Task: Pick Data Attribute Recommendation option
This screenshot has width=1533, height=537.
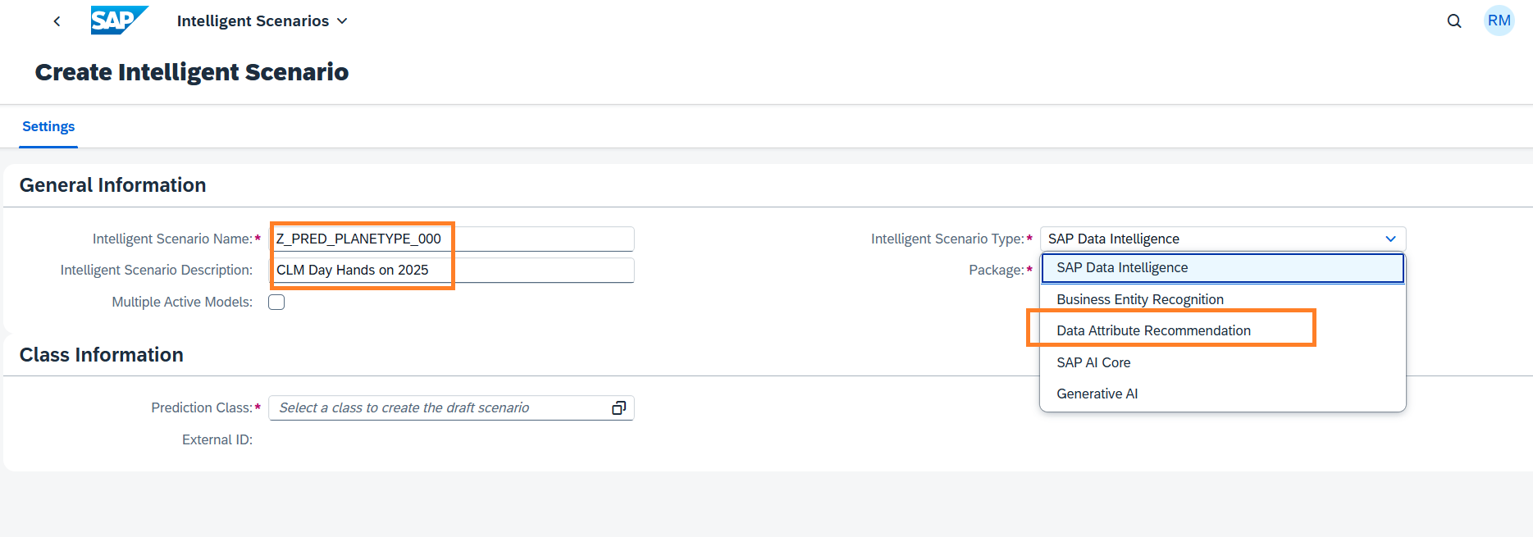Action: pos(1153,331)
